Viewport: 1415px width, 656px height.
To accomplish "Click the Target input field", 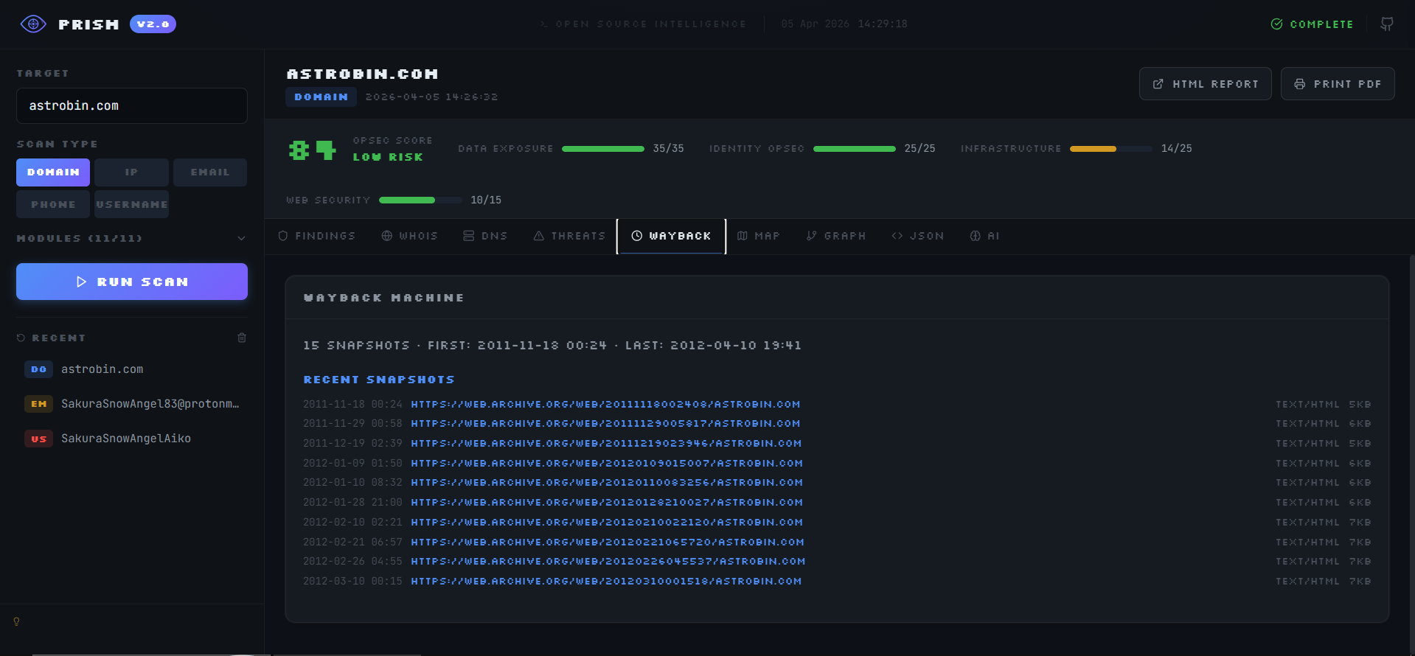I will tap(132, 106).
